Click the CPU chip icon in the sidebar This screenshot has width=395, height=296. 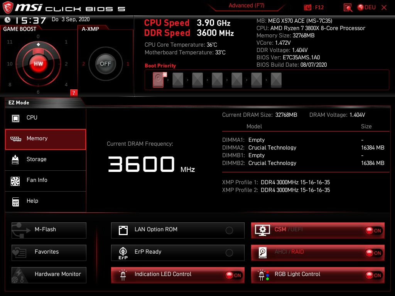pyautogui.click(x=15, y=118)
